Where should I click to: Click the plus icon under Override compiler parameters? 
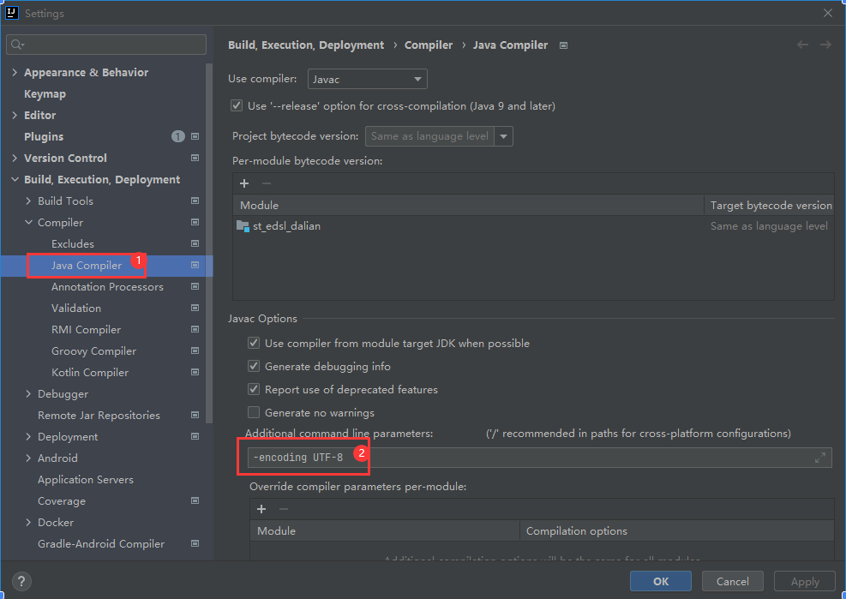tap(261, 509)
